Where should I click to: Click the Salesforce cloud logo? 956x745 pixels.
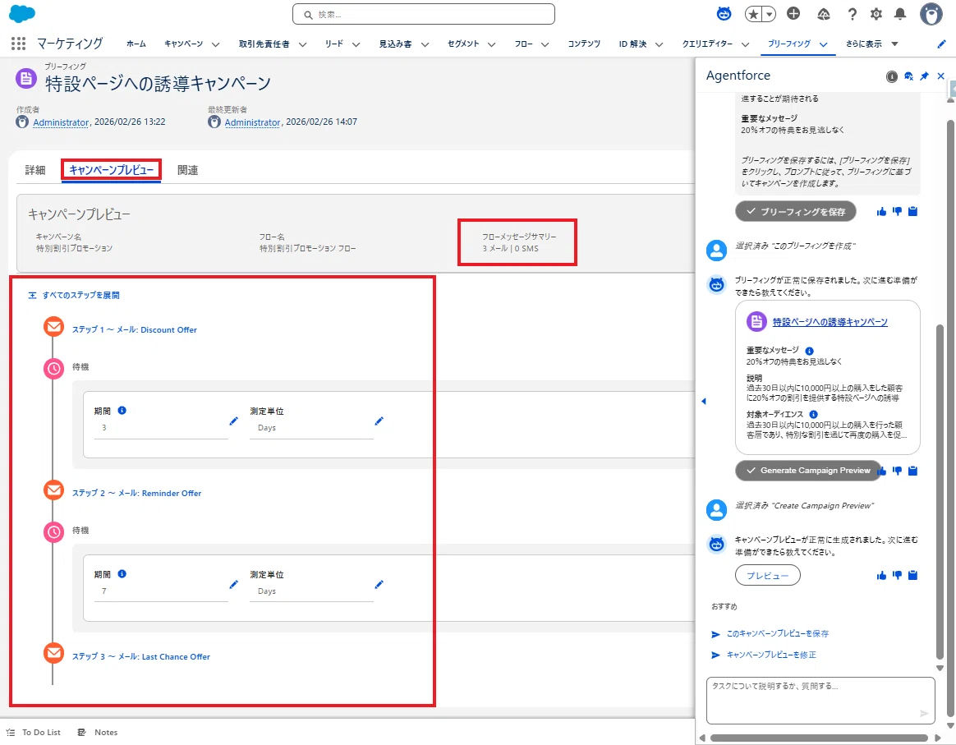click(22, 13)
